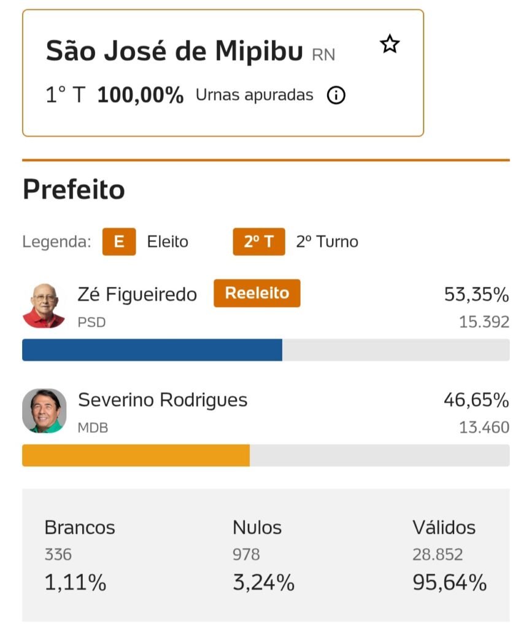Click the orange E legend badge

pyautogui.click(x=119, y=242)
